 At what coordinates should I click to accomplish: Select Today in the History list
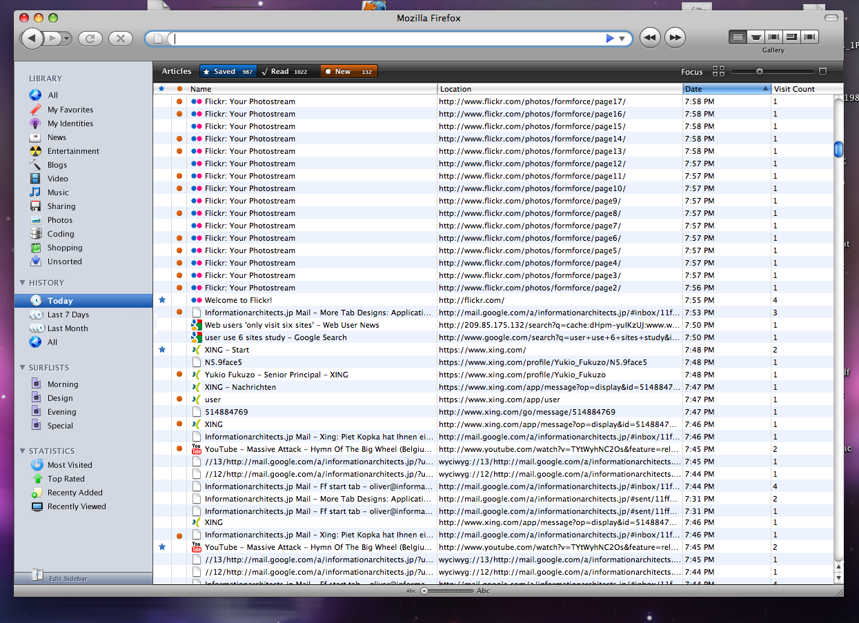click(x=83, y=301)
